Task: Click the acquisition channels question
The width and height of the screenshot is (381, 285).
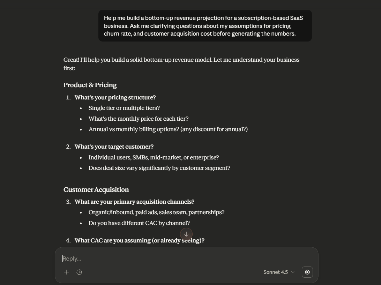Action: click(x=134, y=202)
